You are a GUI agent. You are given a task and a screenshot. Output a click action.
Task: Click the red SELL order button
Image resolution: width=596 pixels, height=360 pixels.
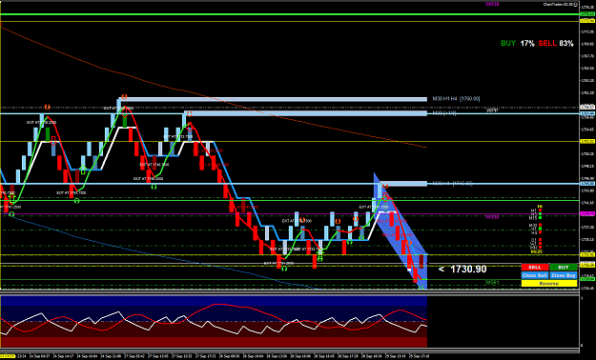535,268
